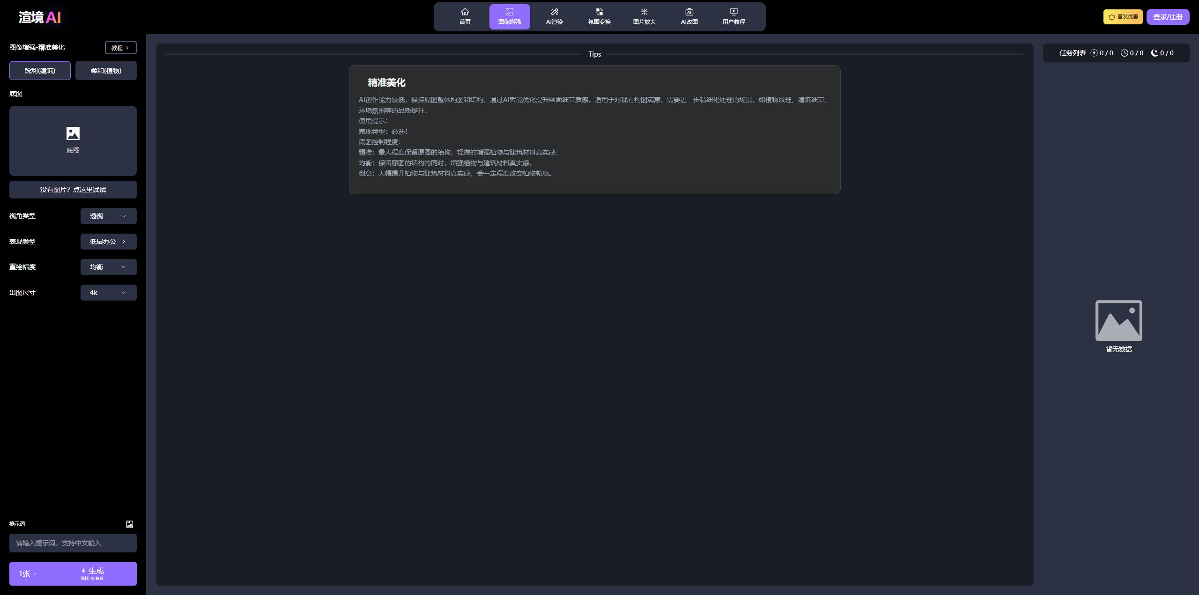This screenshot has width=1199, height=595.
Task: Open the 出图尺寸 4k dropdown
Action: pos(108,293)
